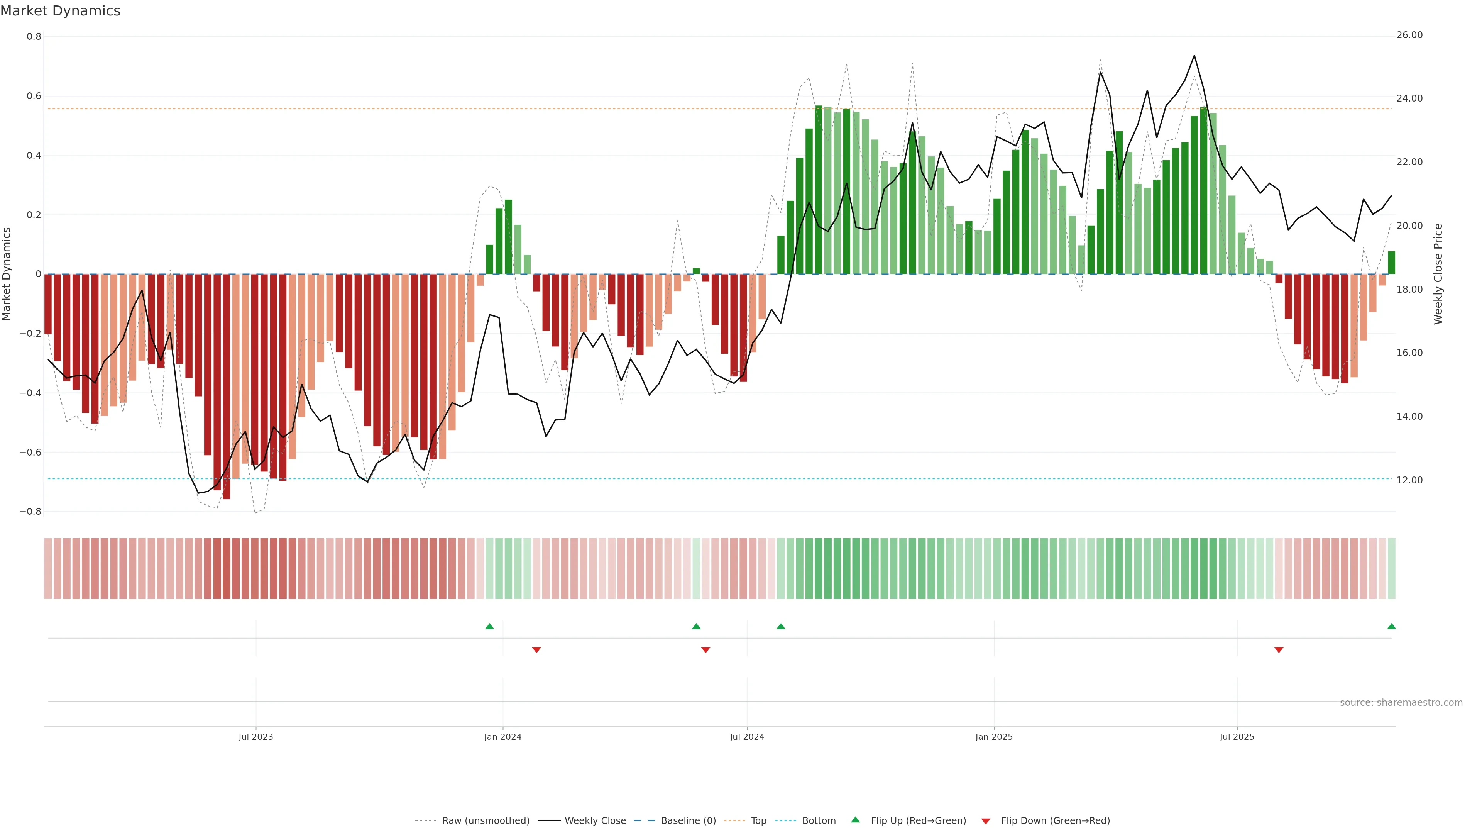The width and height of the screenshot is (1482, 834).
Task: Click the Market Dynamics chart title
Action: pyautogui.click(x=61, y=11)
